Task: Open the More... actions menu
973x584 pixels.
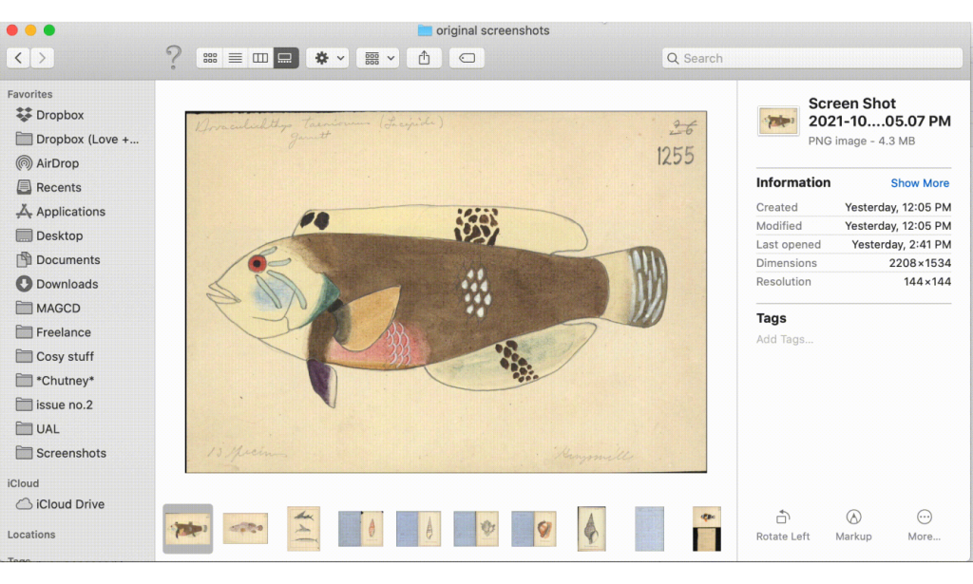Action: coord(924,526)
